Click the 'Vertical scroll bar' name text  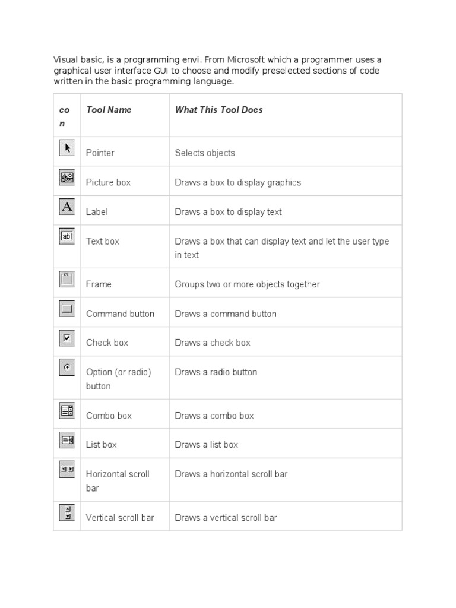pyautogui.click(x=120, y=518)
